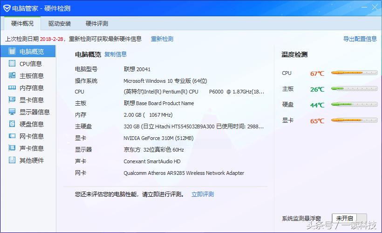
Task: Click the 65℃ graphics card temperature
Action: (317, 121)
